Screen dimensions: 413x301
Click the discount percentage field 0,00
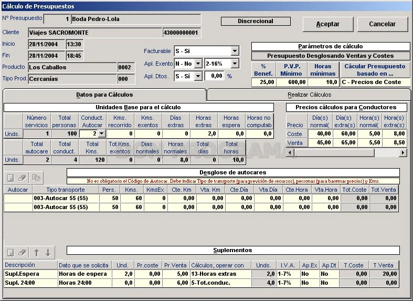point(215,76)
